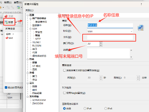Screen dimensions: 149x112
Task: Select 隧道 in the category tree
Action: point(38,36)
